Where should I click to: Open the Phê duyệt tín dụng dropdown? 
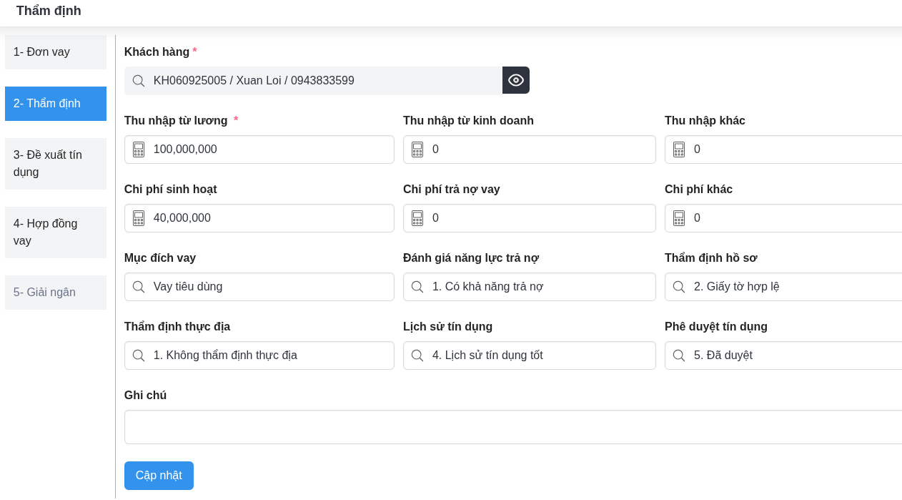click(786, 356)
